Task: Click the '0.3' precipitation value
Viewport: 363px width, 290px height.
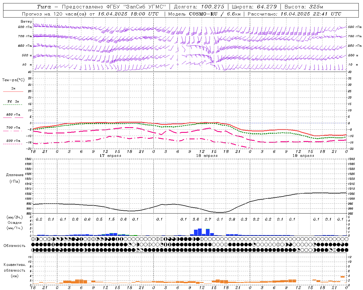Action: pyautogui.click(x=244, y=219)
